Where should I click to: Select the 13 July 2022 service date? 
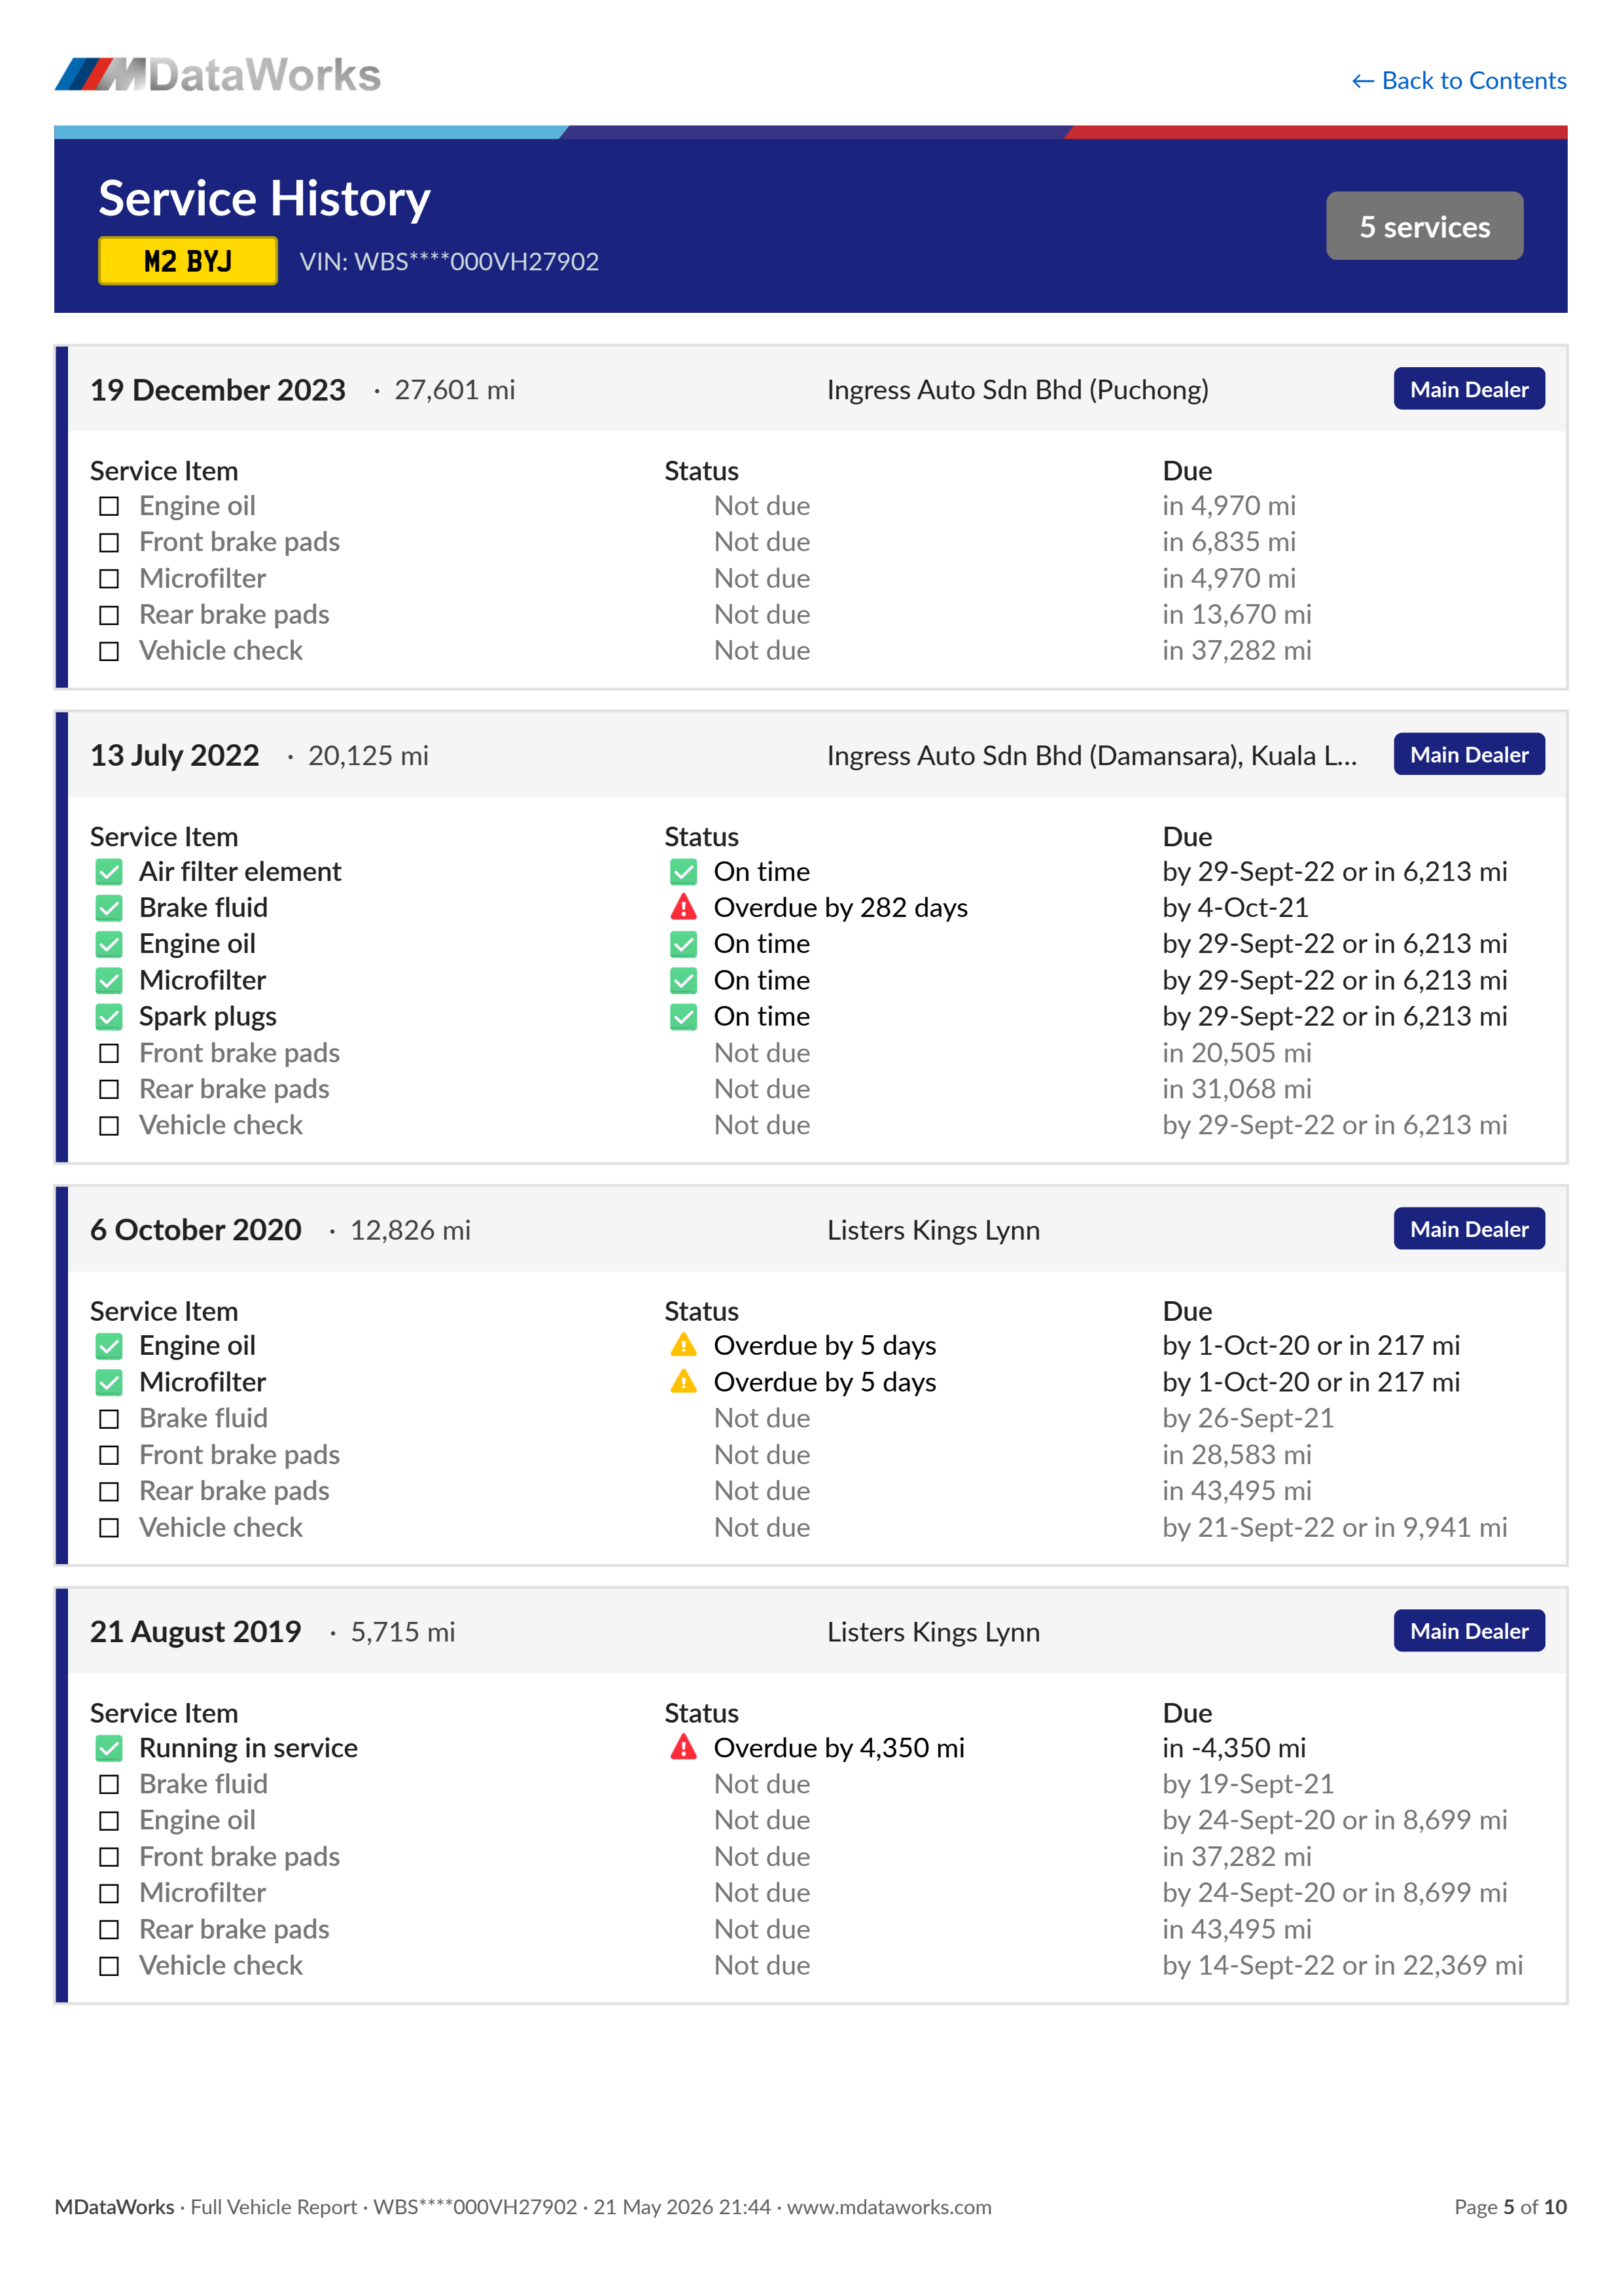175,755
